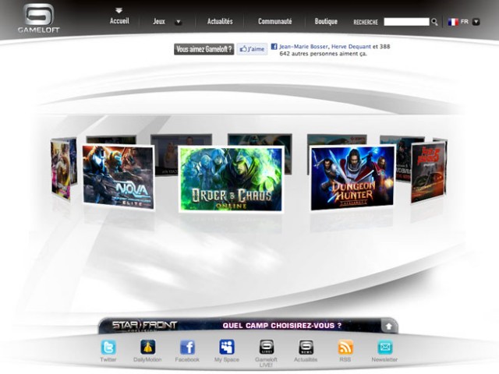This screenshot has height=374, width=499.
Task: Open the Boutique menu
Action: 326,21
